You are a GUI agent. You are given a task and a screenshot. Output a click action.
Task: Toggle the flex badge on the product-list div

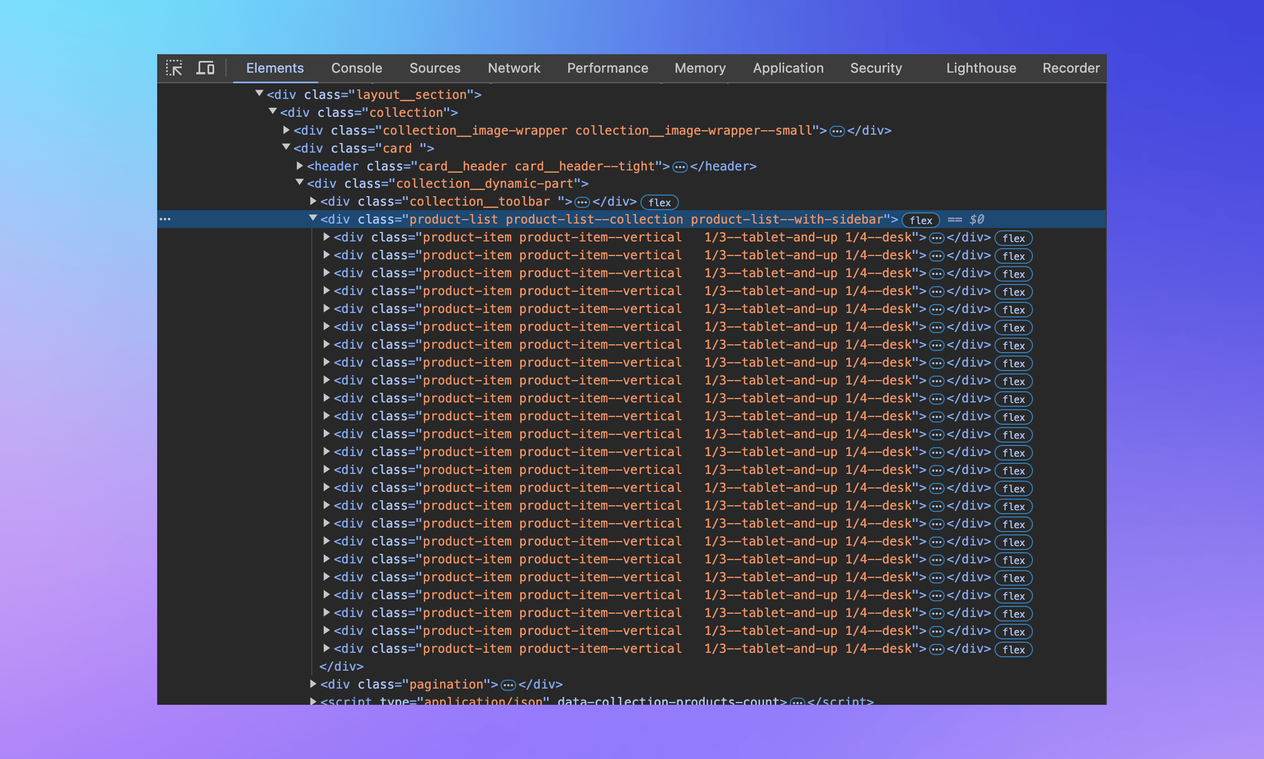pyautogui.click(x=920, y=220)
